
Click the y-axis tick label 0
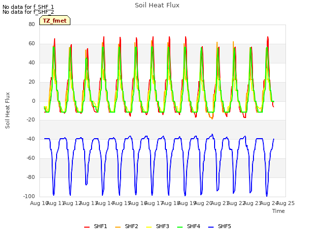tap(33, 101)
